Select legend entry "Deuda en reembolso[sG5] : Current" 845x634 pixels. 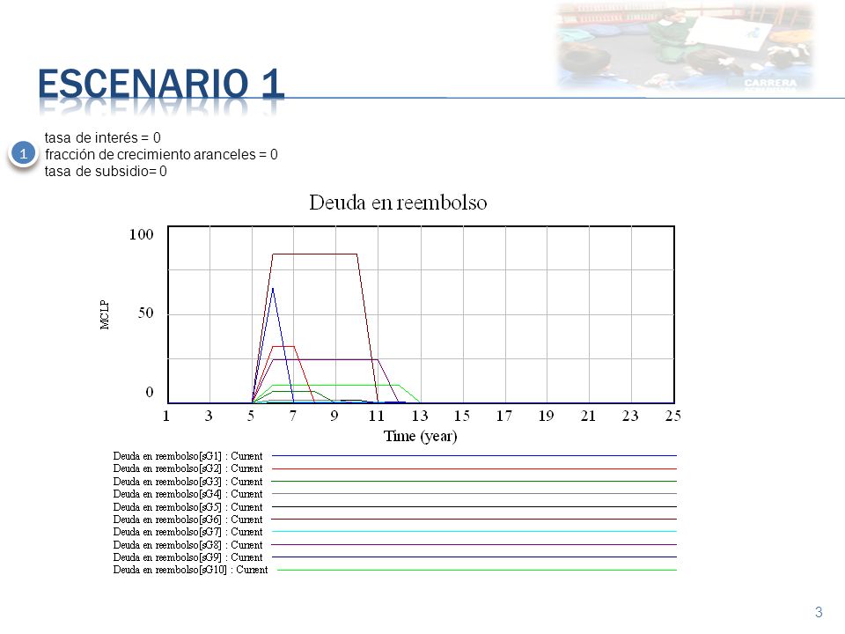(187, 507)
